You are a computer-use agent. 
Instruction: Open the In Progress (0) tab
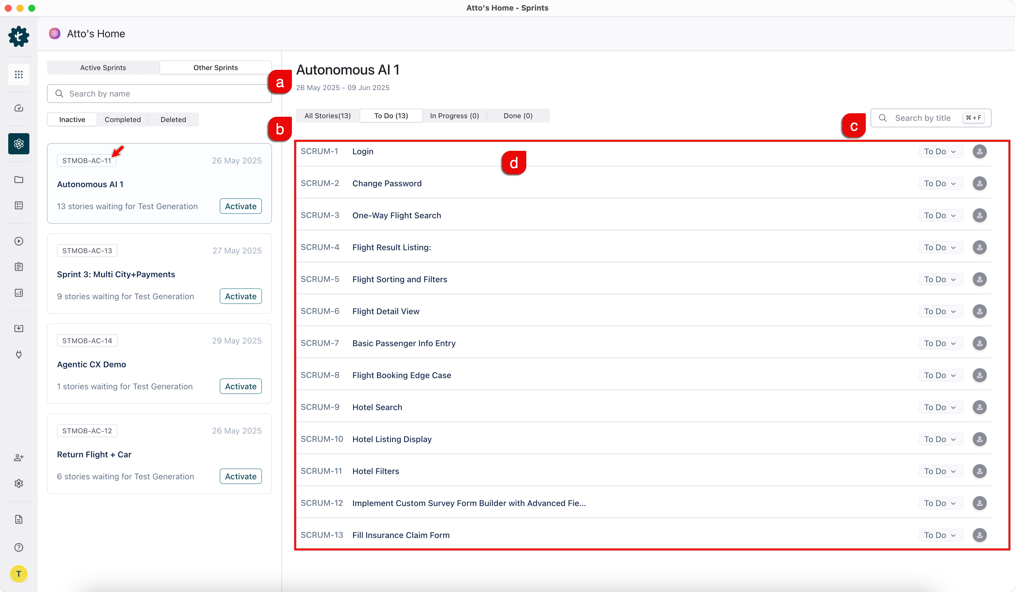[454, 116]
